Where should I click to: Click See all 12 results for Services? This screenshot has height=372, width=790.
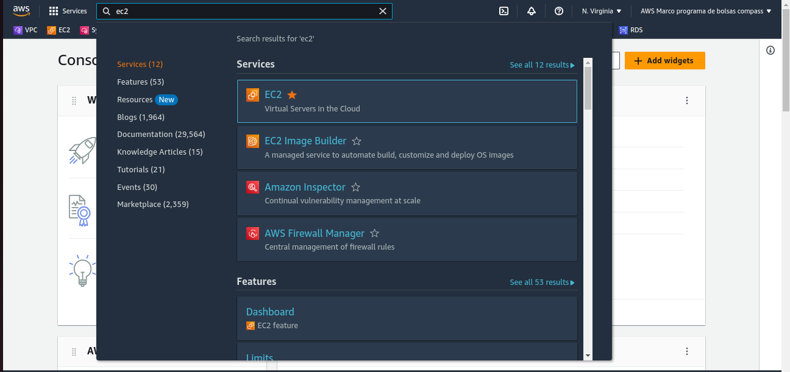[542, 65]
